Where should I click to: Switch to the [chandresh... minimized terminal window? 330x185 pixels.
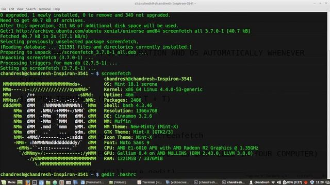[206, 182]
